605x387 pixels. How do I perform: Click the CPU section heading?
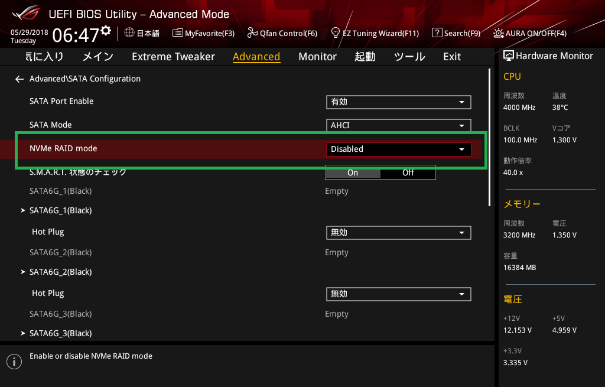pos(512,77)
